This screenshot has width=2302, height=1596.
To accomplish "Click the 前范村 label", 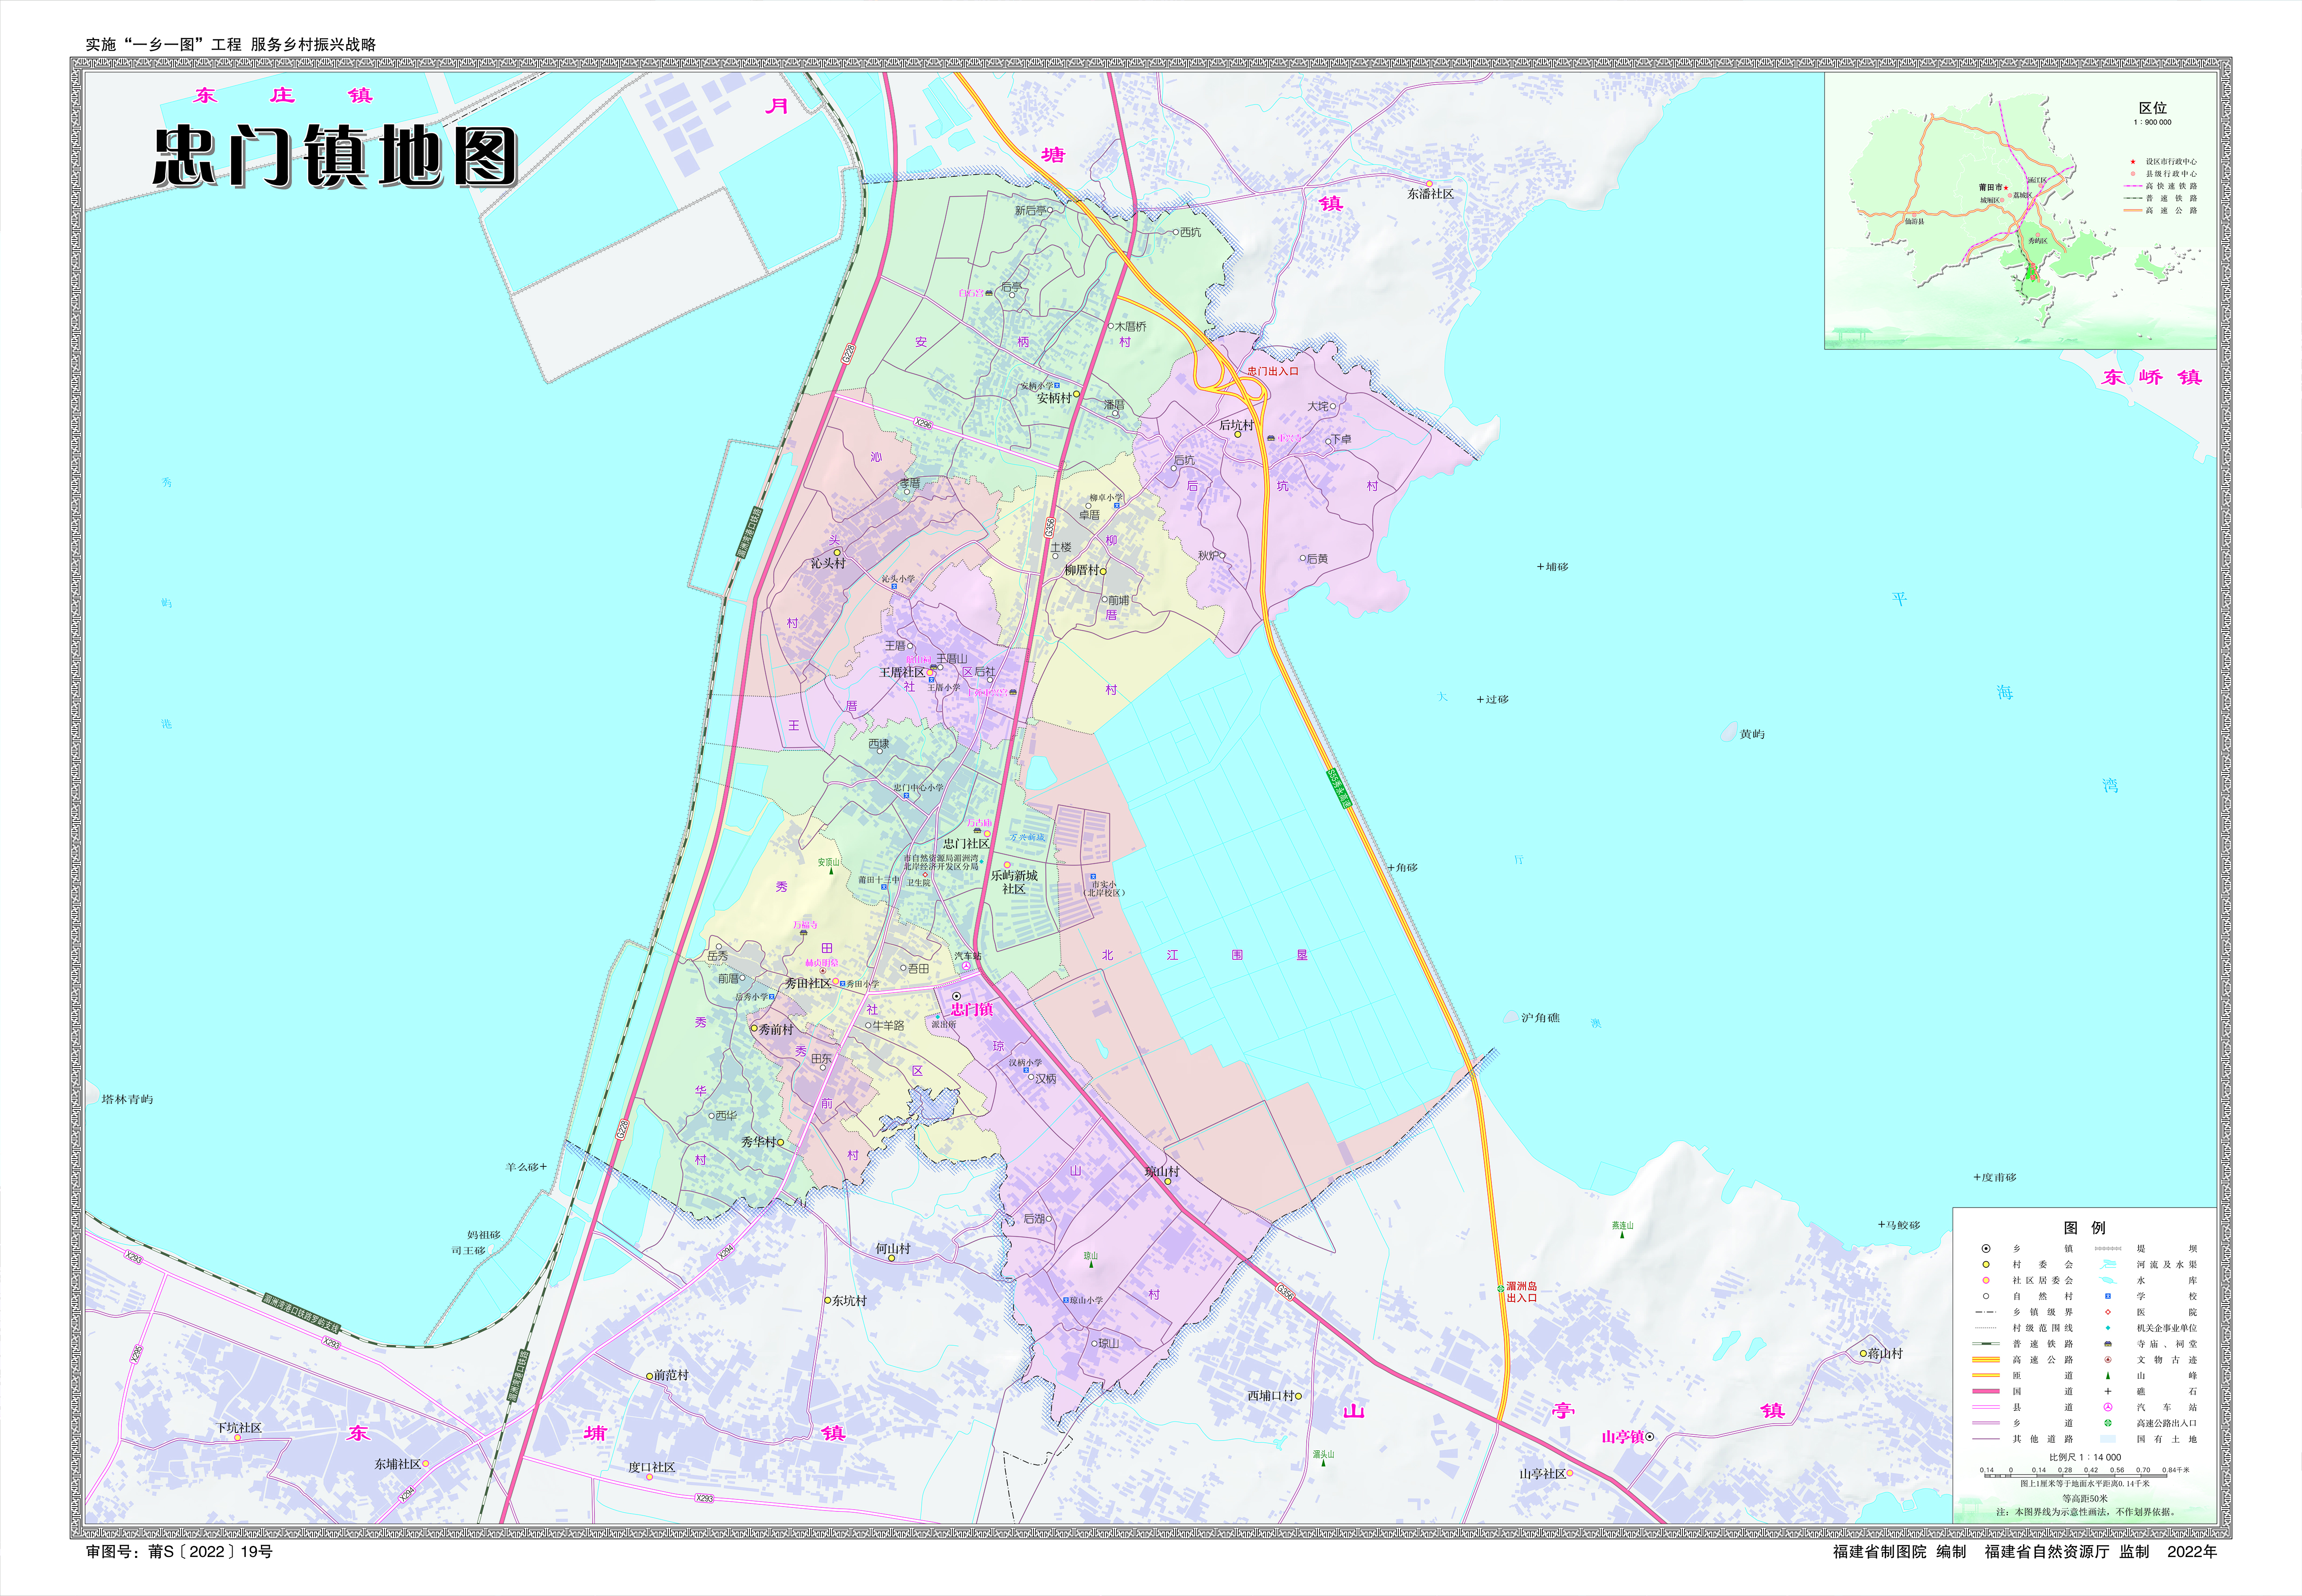I will tap(671, 1375).
